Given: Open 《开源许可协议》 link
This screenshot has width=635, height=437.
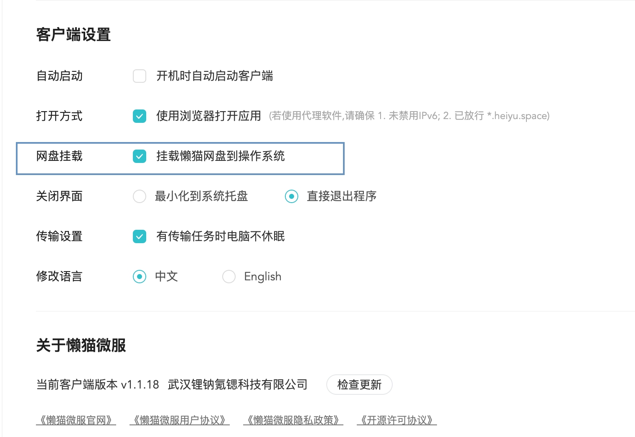Looking at the screenshot, I should [x=397, y=420].
